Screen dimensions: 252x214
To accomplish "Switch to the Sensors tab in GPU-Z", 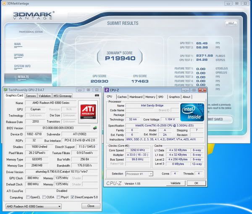I will (31, 96).
